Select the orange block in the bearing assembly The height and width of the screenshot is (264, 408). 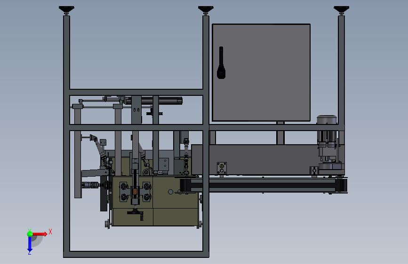[x=135, y=192]
